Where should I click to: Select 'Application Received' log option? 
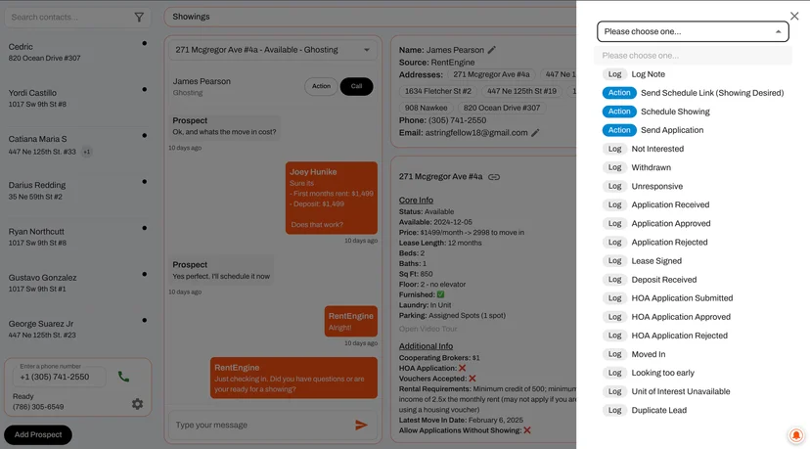693,204
